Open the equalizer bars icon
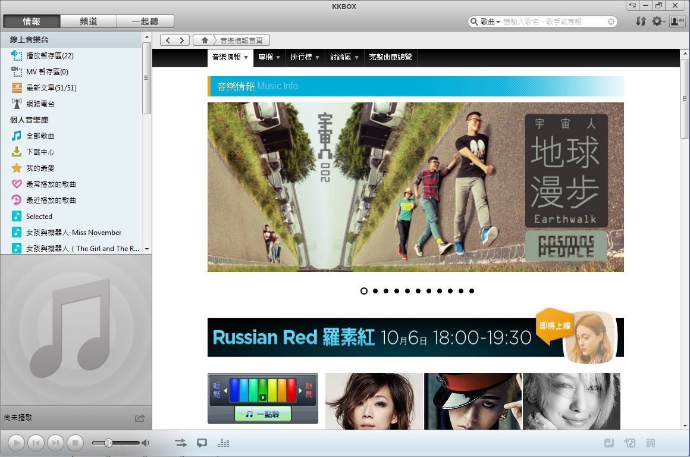Viewport: 690px width, 457px height. point(224,443)
